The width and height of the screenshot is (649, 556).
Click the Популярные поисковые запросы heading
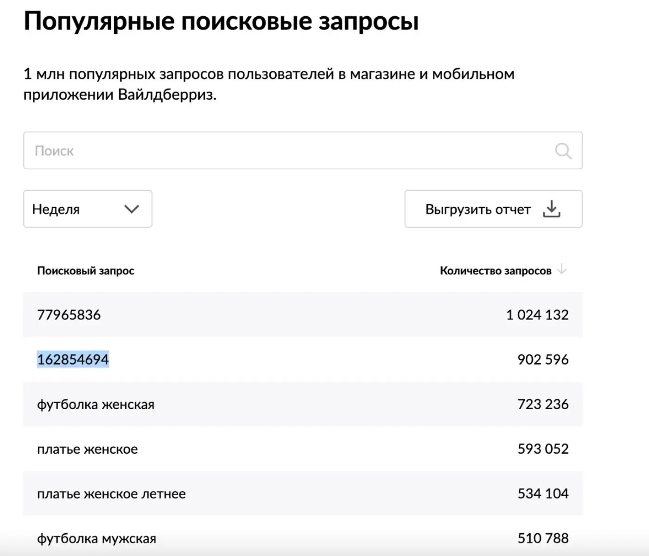(x=221, y=21)
